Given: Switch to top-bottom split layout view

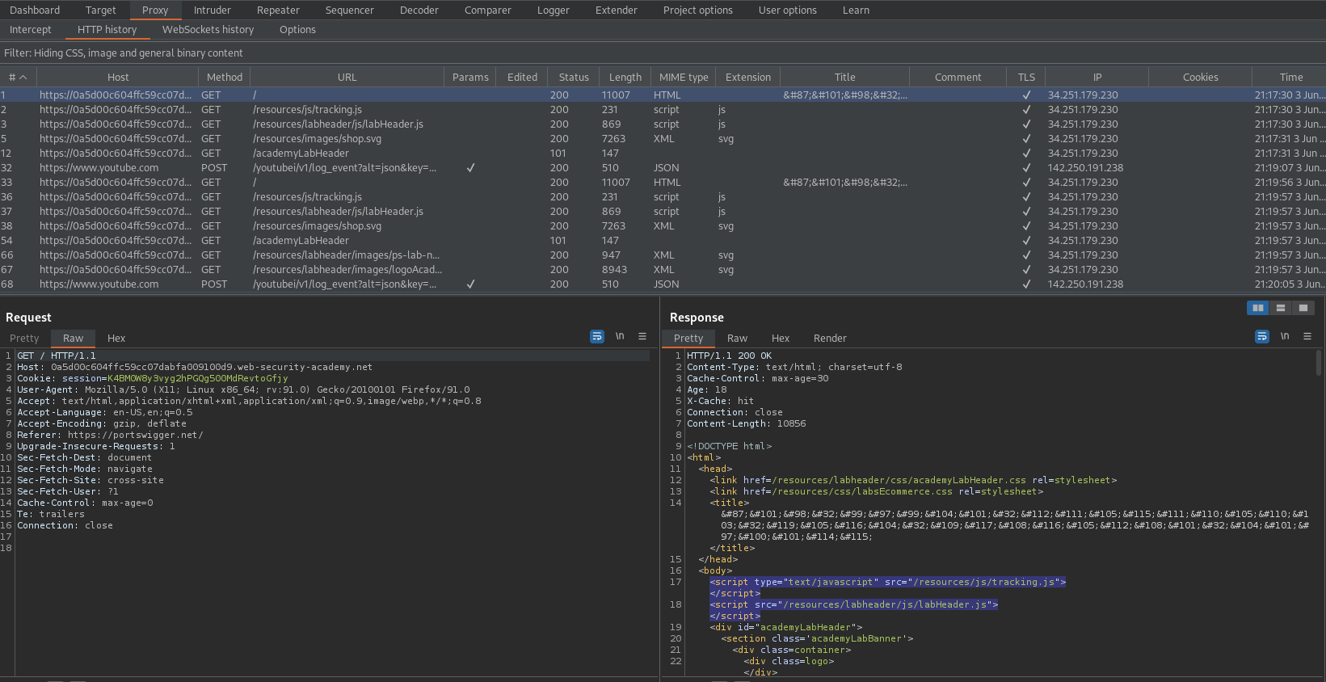Looking at the screenshot, I should click(1281, 308).
